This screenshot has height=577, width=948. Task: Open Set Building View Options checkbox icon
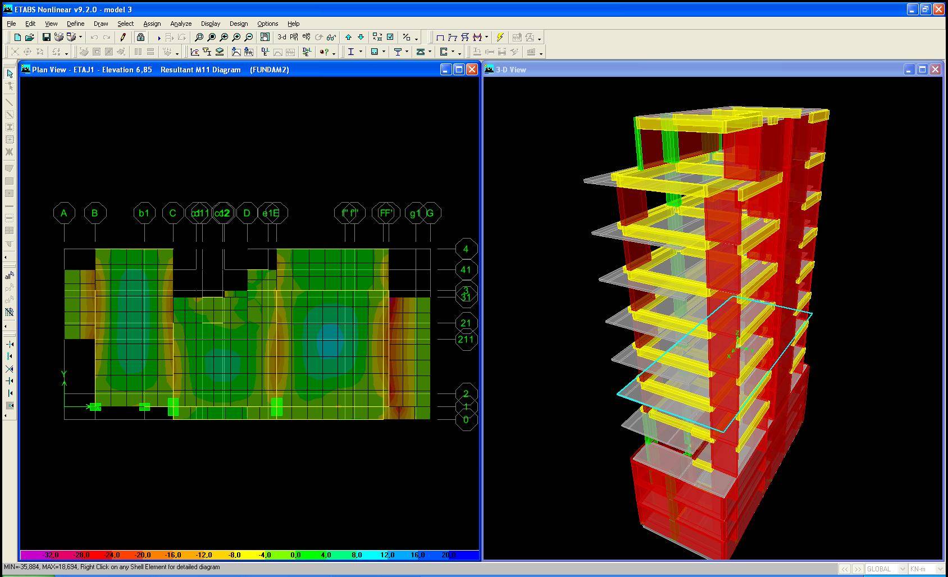(x=390, y=37)
